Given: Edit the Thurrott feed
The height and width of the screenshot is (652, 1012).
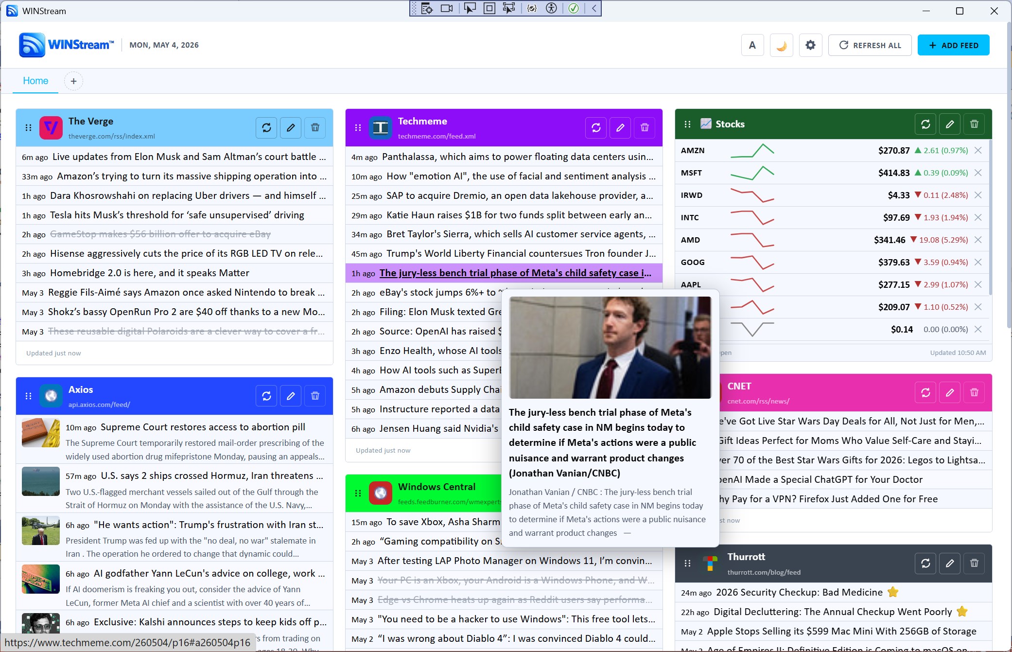Looking at the screenshot, I should click(950, 563).
